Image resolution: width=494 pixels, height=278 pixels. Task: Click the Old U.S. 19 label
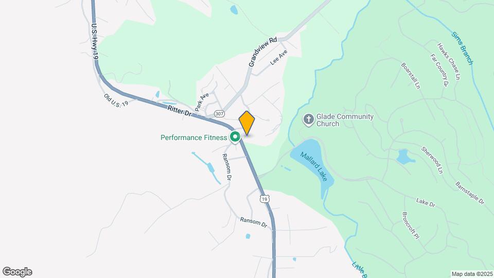pos(116,100)
